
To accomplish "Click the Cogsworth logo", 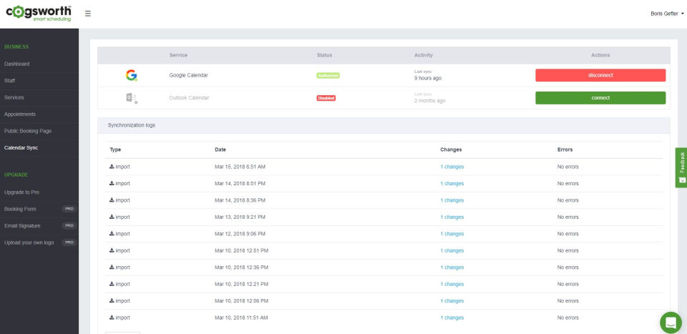I will point(39,13).
